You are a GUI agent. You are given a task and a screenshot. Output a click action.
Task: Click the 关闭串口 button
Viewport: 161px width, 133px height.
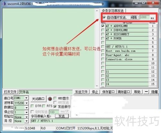click(38, 99)
